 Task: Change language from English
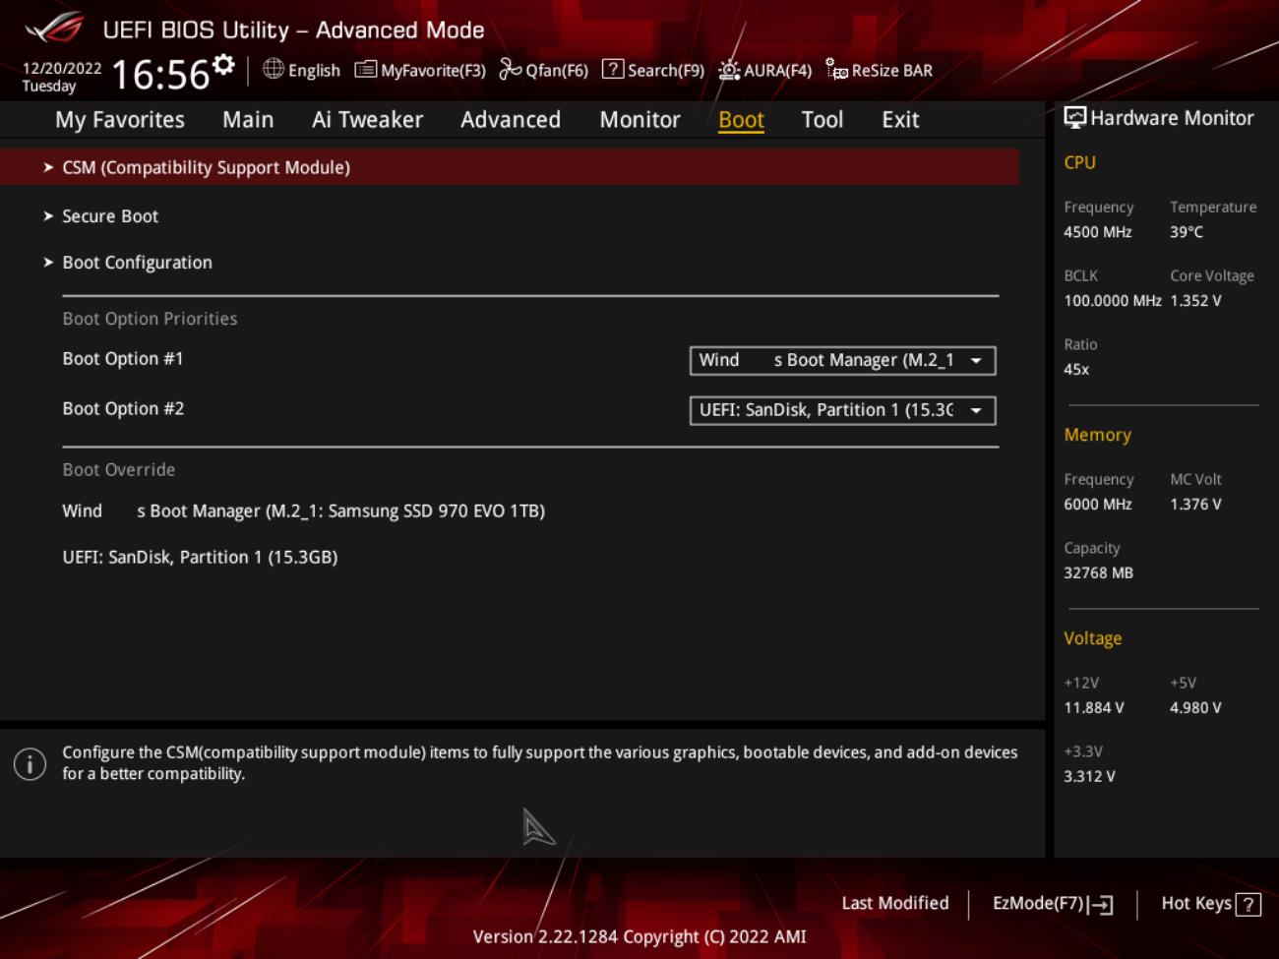click(x=314, y=71)
